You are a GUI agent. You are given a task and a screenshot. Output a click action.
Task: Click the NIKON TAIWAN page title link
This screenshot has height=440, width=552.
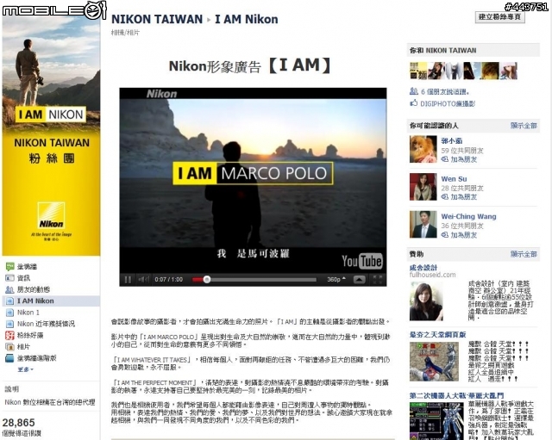tap(157, 19)
